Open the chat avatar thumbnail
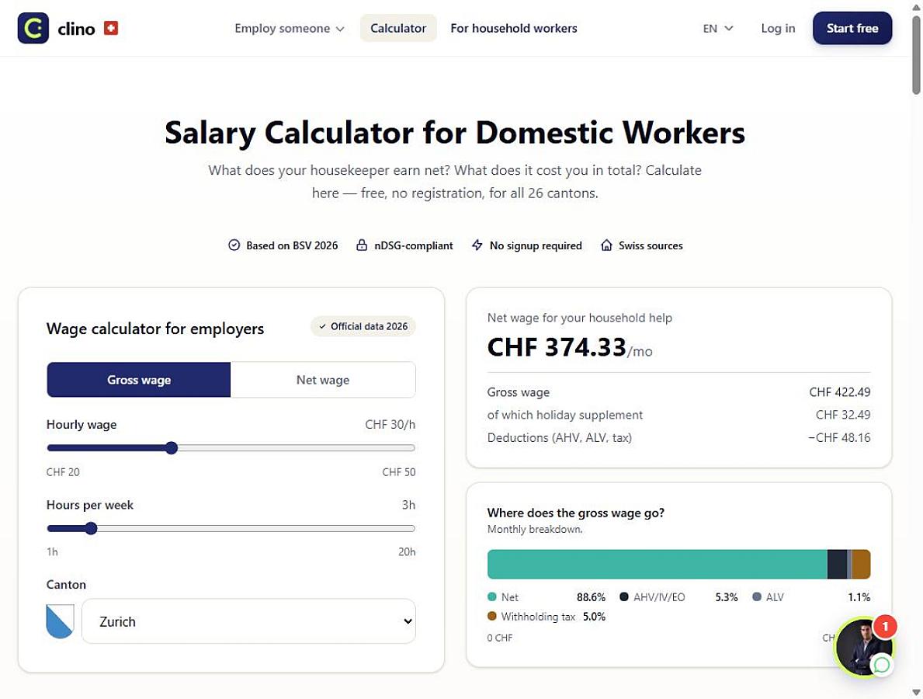 point(862,647)
